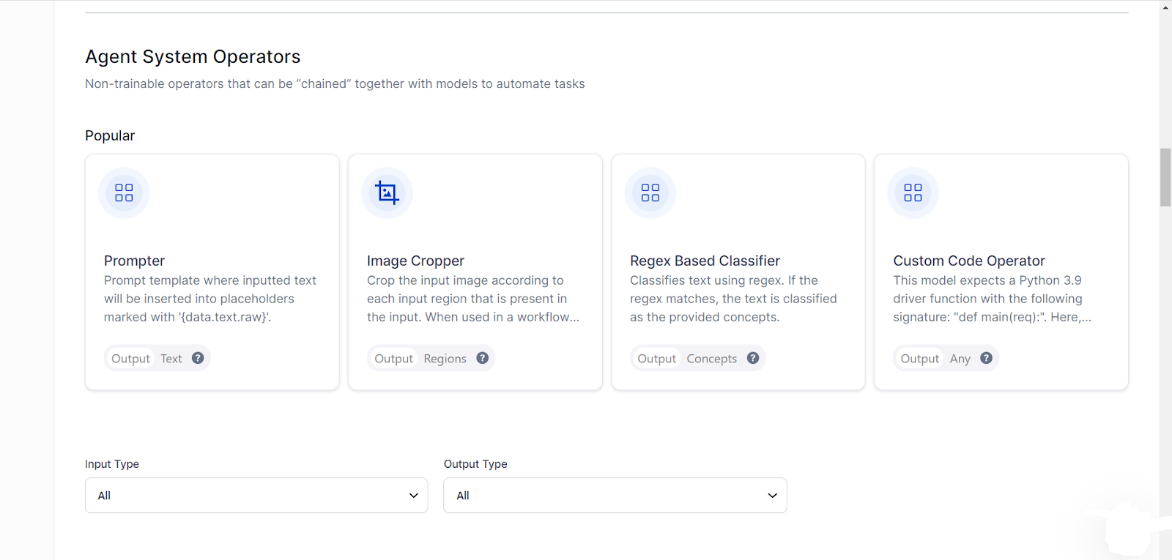Open the Input Type dropdown

[256, 496]
